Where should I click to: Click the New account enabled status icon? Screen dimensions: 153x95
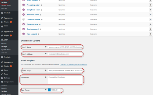click(23, 34)
